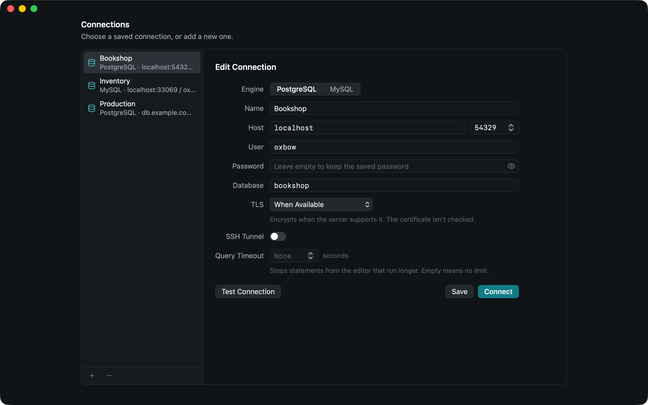Screen dimensions: 648x405
Task: Click into the Database field
Action: [x=394, y=185]
